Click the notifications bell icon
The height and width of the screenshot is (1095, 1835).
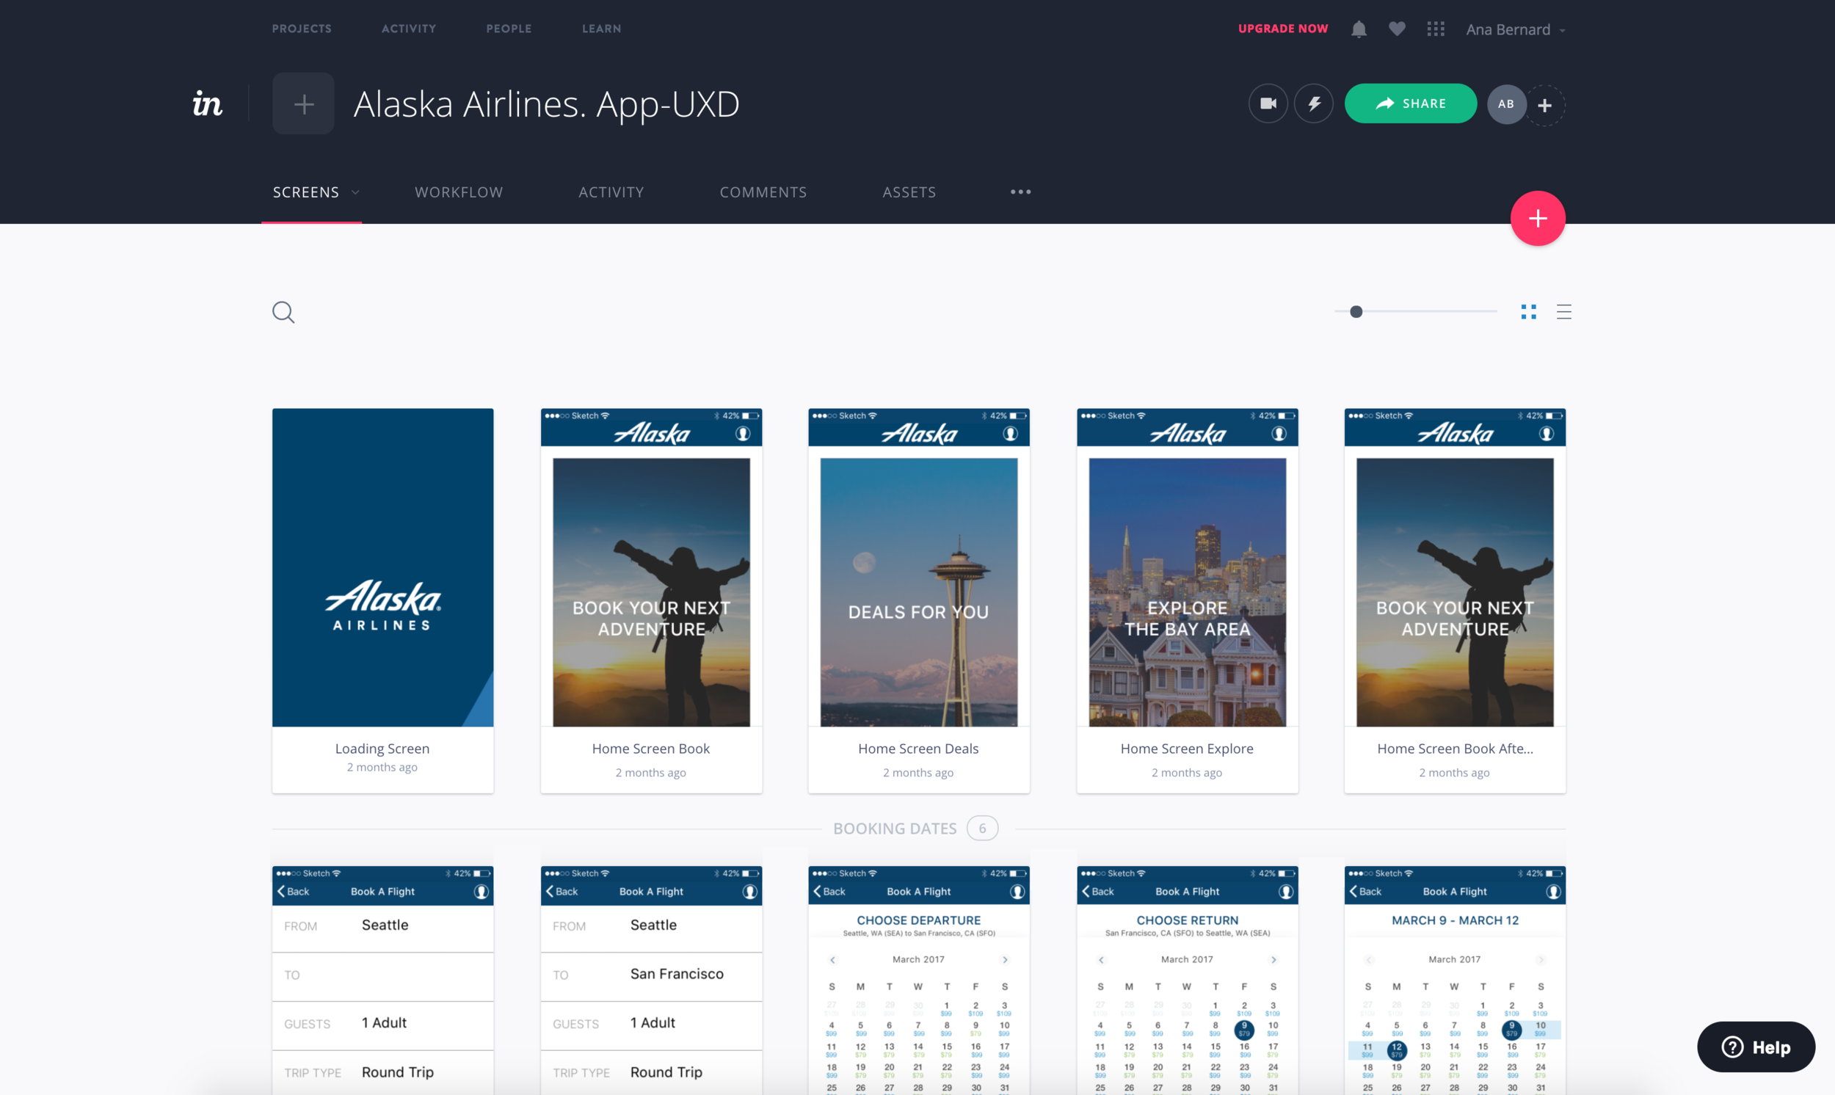[x=1359, y=29]
